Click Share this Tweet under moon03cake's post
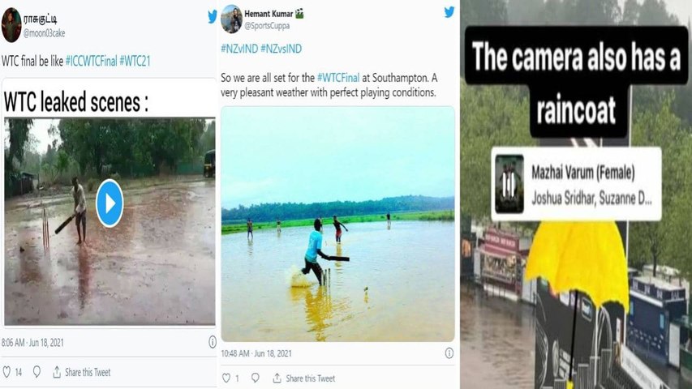 pos(82,372)
